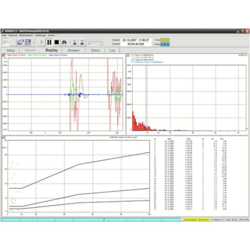Minimize the SAMURAI window
The image size is (250, 250).
coord(238,31)
